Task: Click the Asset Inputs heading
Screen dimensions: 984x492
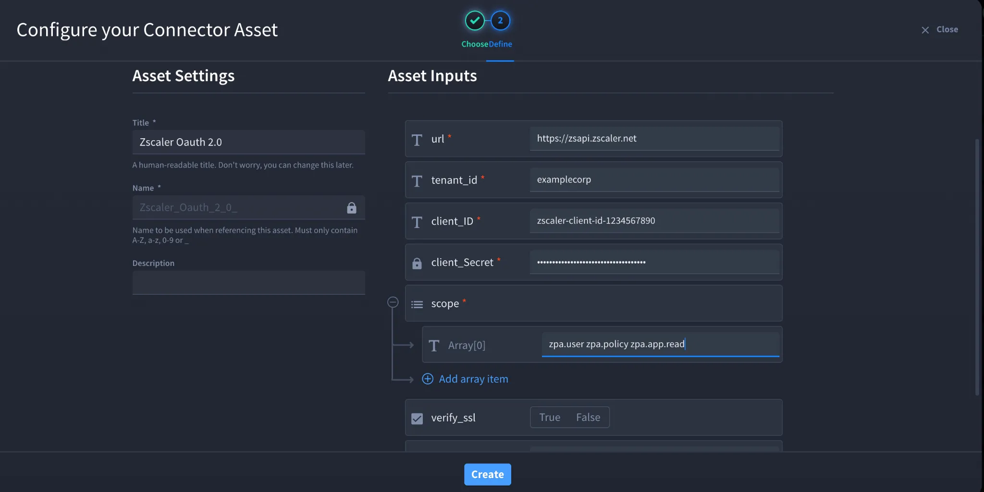Action: click(x=432, y=76)
